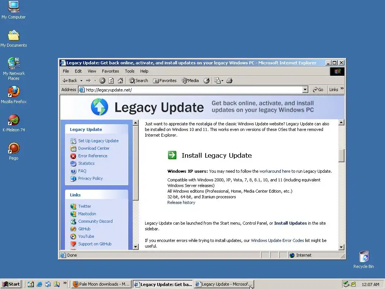Expand quick launch overflow chevron
The image size is (385, 289).
click(65, 283)
